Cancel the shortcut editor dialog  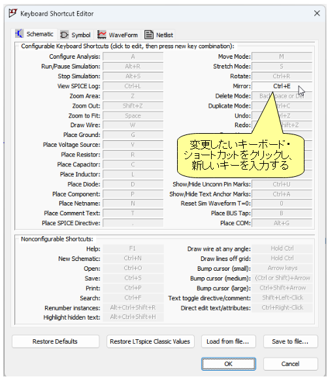[290, 364]
